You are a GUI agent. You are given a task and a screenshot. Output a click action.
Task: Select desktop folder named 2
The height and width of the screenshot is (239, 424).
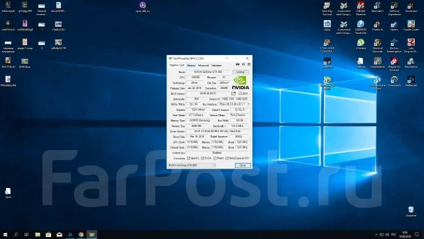(42, 44)
